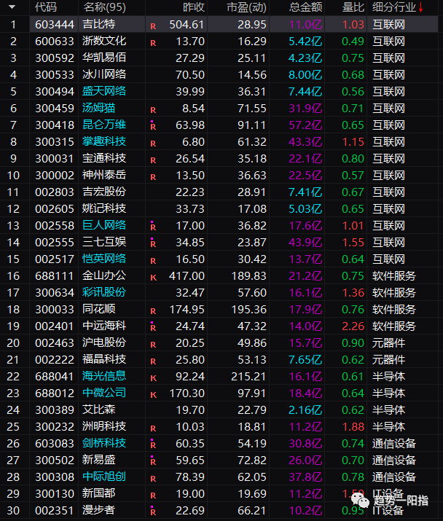Select stock name 吉比特

[x=98, y=24]
